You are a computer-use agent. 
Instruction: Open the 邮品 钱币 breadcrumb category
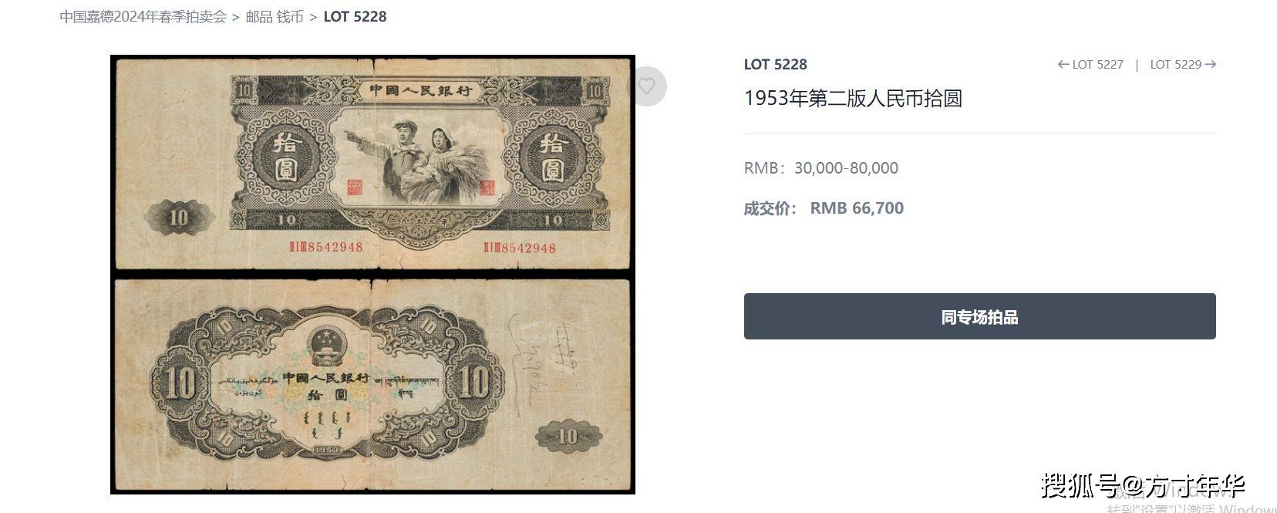click(x=275, y=16)
